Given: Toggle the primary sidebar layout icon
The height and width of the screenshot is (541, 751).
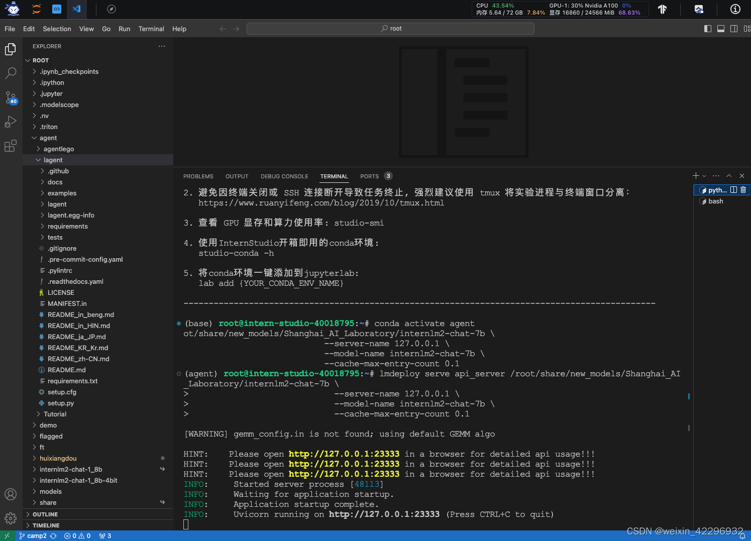Looking at the screenshot, I should [708, 29].
